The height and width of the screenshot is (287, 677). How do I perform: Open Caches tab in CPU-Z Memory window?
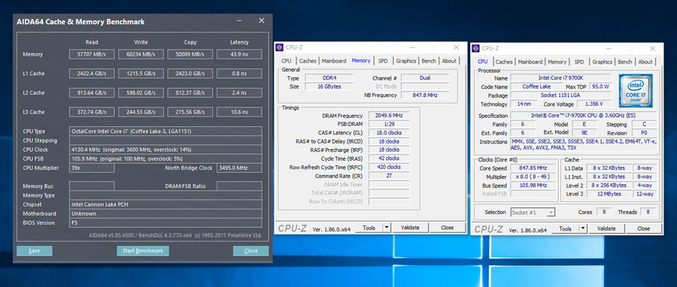[308, 61]
